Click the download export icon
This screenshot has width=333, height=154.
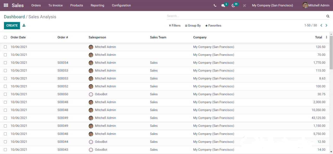pyautogui.click(x=24, y=25)
